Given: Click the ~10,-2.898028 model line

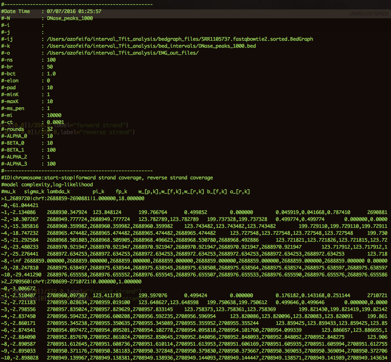Looking at the screenshot, I should tap(194, 358).
